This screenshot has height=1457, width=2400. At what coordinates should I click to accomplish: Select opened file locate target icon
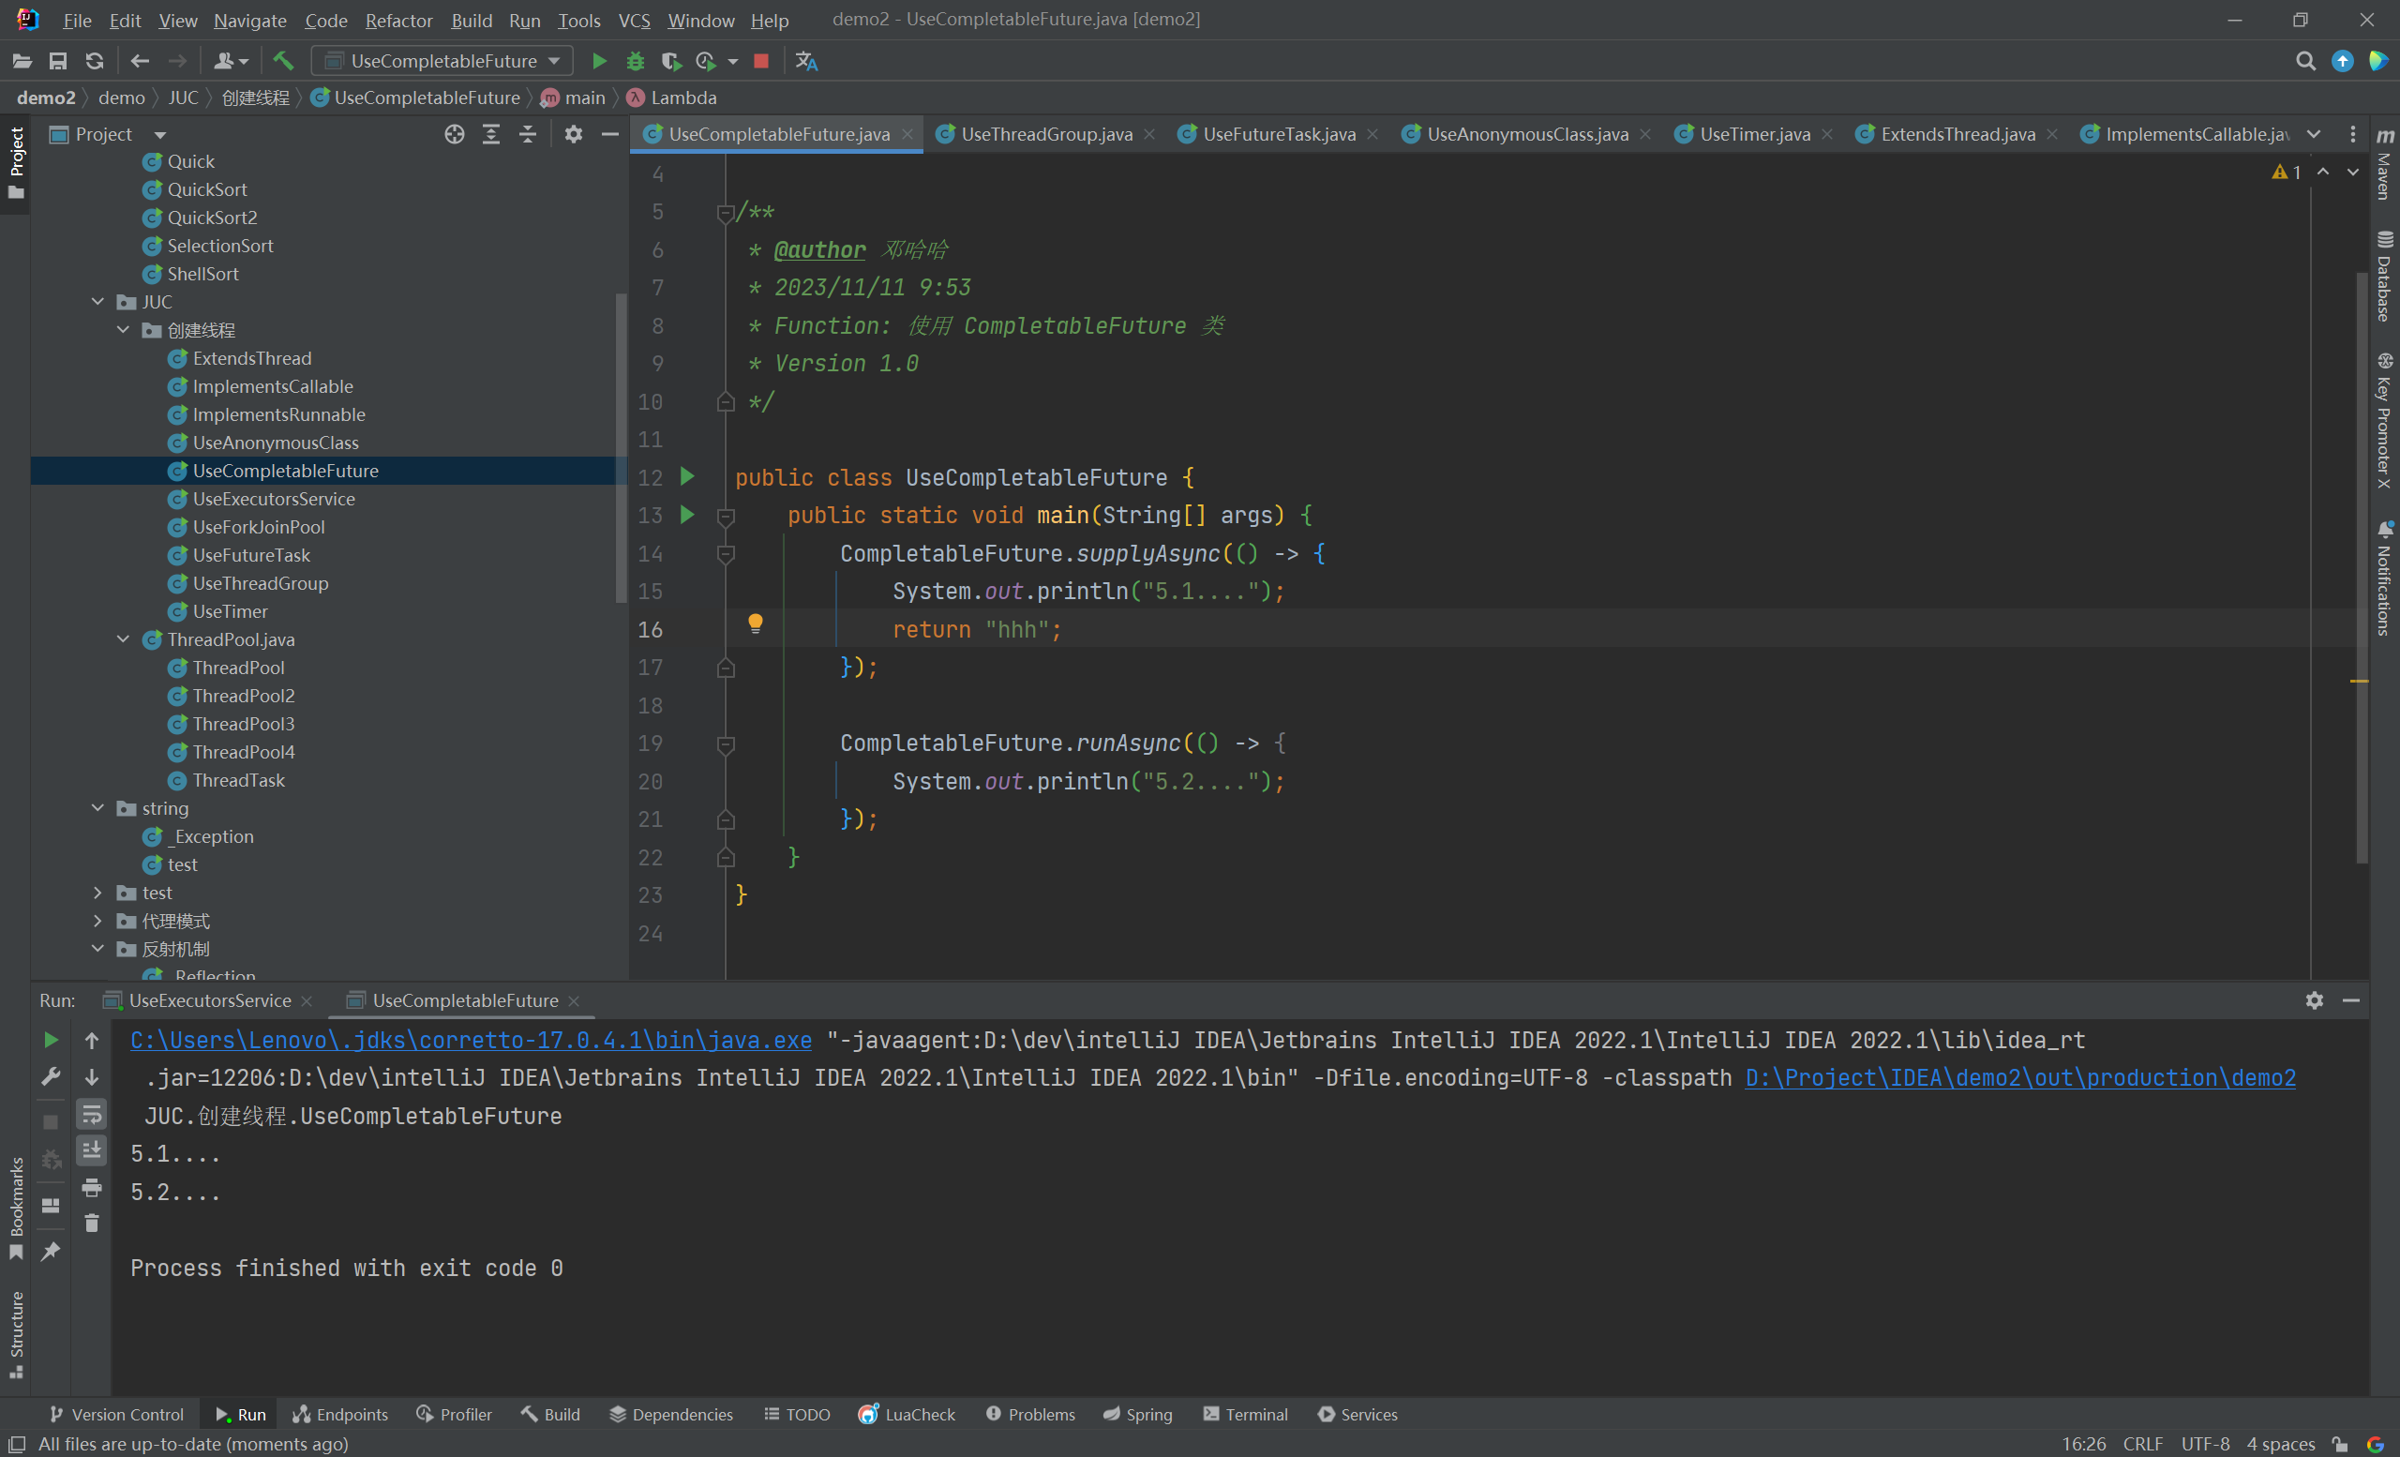tap(455, 134)
